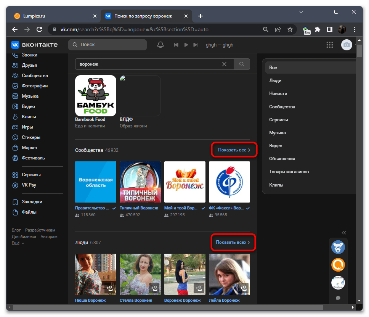Viewport: 369px width, 317px height.
Task: Open the Маркет bag icon
Action: point(15,148)
